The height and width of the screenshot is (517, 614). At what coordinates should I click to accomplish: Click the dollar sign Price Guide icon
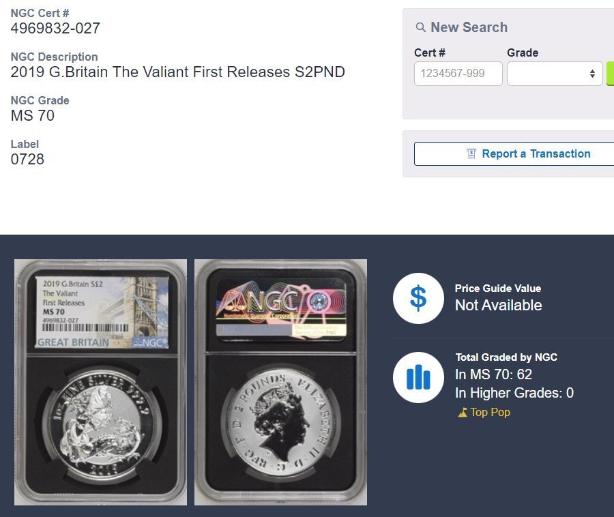tap(418, 298)
